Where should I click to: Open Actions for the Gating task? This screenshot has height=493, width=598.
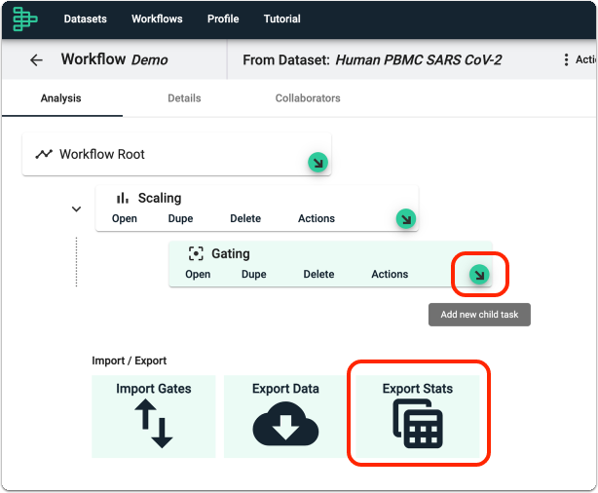pos(390,275)
